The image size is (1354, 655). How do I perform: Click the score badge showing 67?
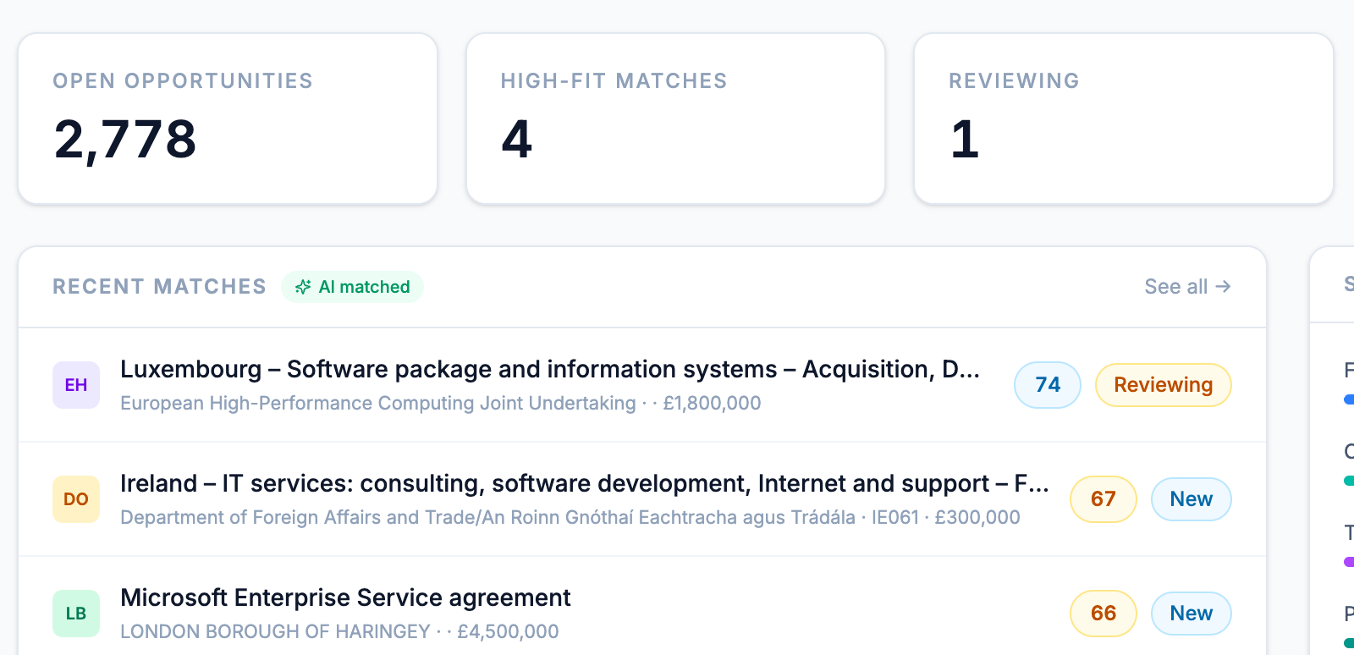tap(1104, 499)
